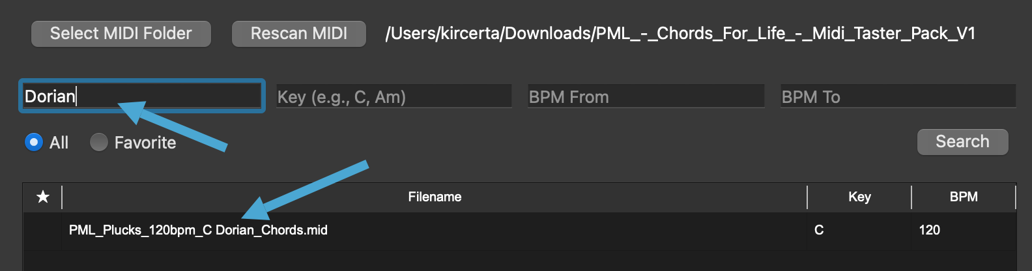
Task: Select the All radio button
Action: coord(34,142)
